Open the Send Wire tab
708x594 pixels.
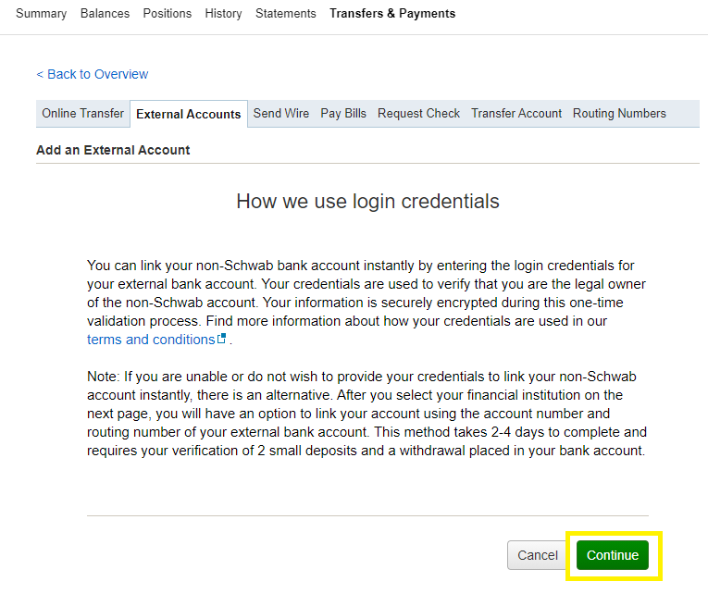click(280, 113)
